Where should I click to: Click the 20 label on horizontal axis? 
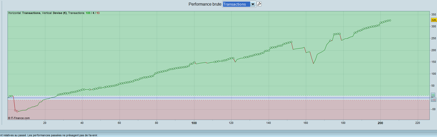click(45, 123)
